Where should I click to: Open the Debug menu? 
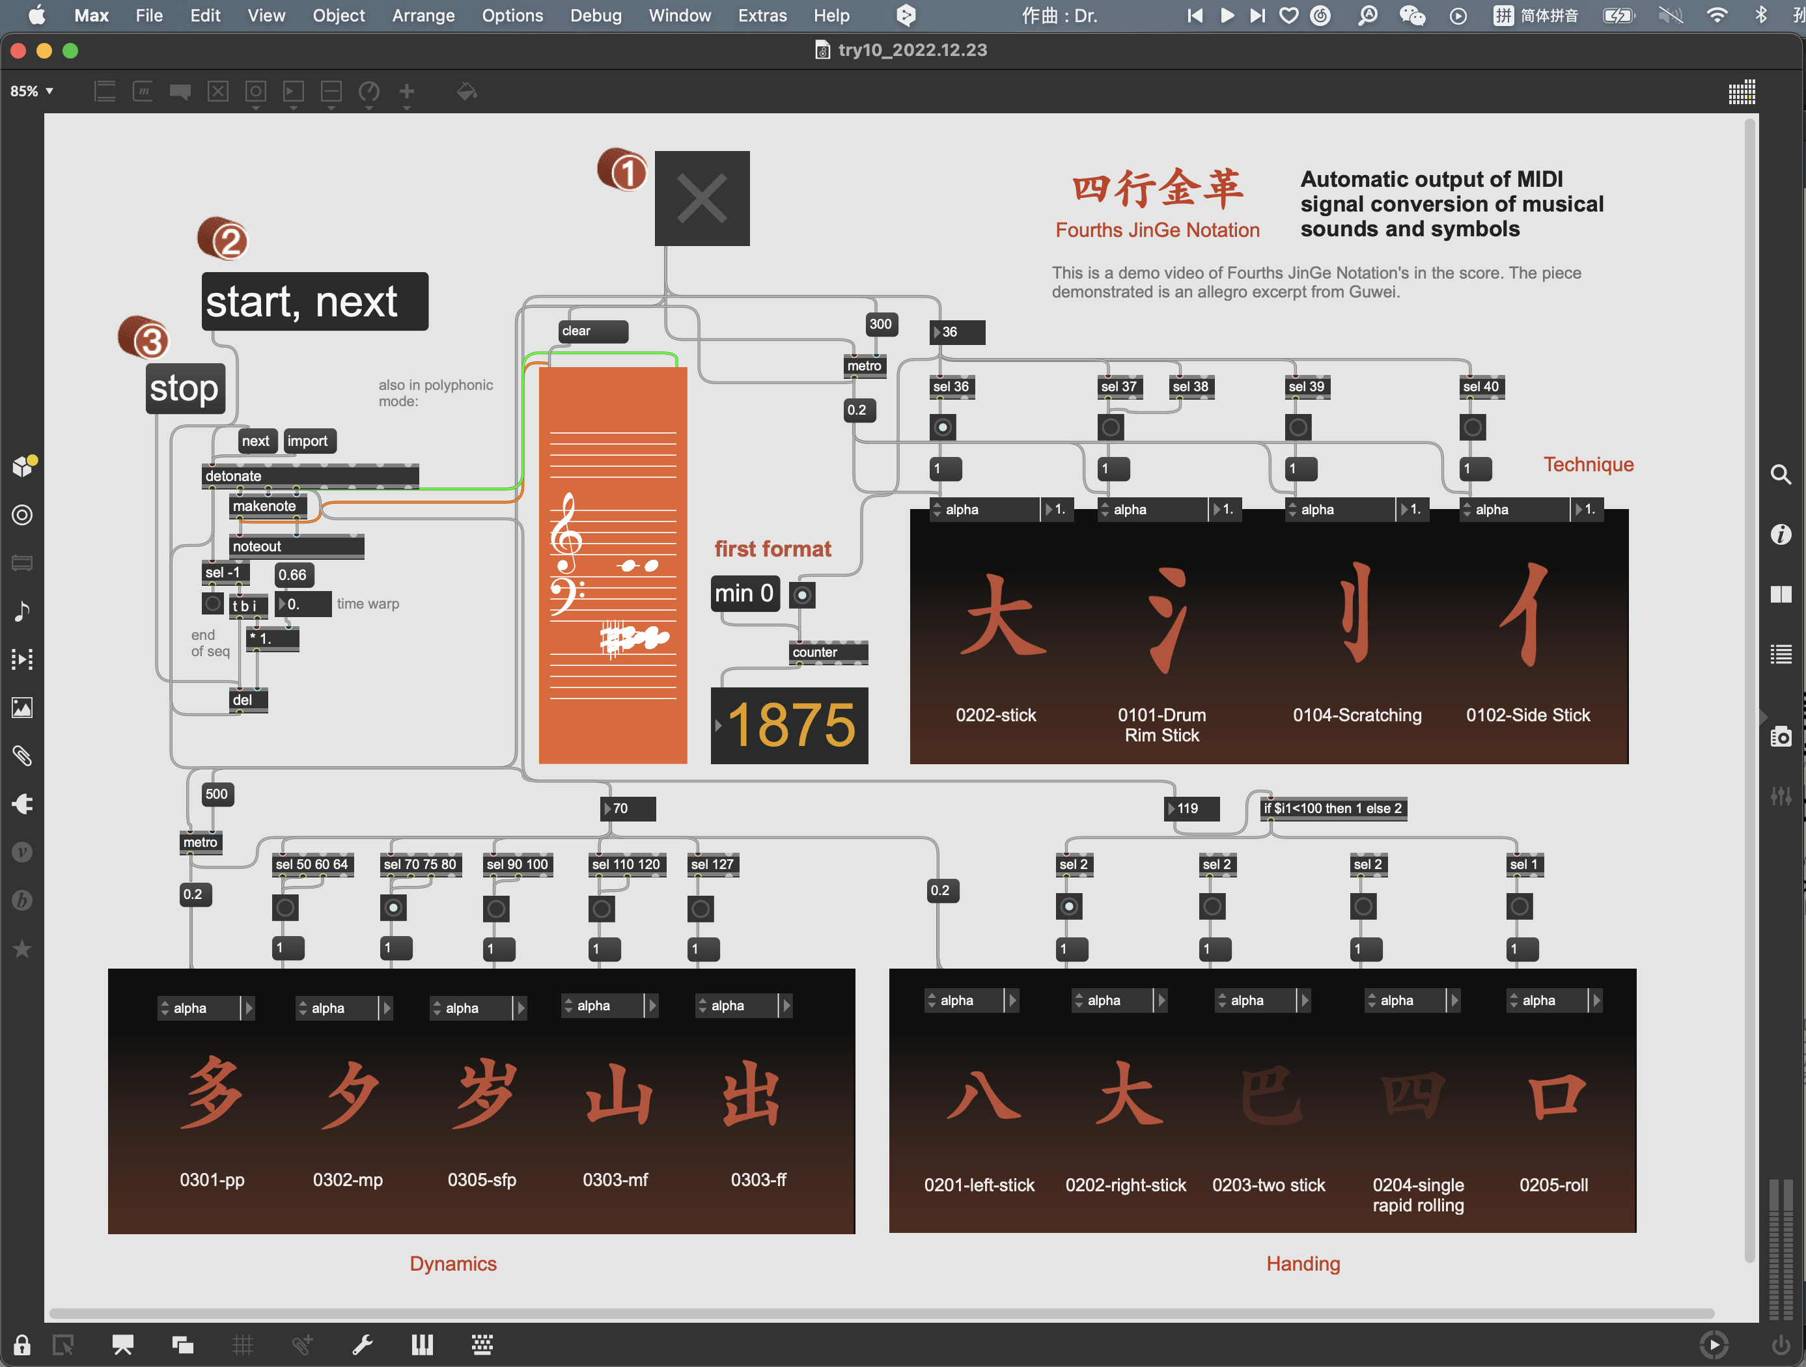[x=595, y=16]
